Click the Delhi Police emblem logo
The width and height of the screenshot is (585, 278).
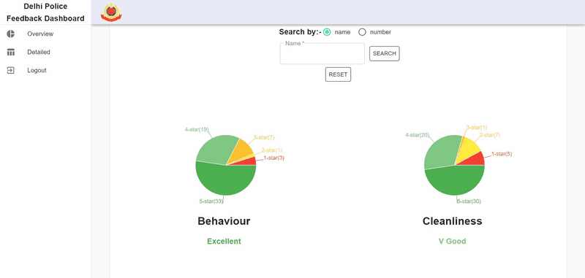111,12
